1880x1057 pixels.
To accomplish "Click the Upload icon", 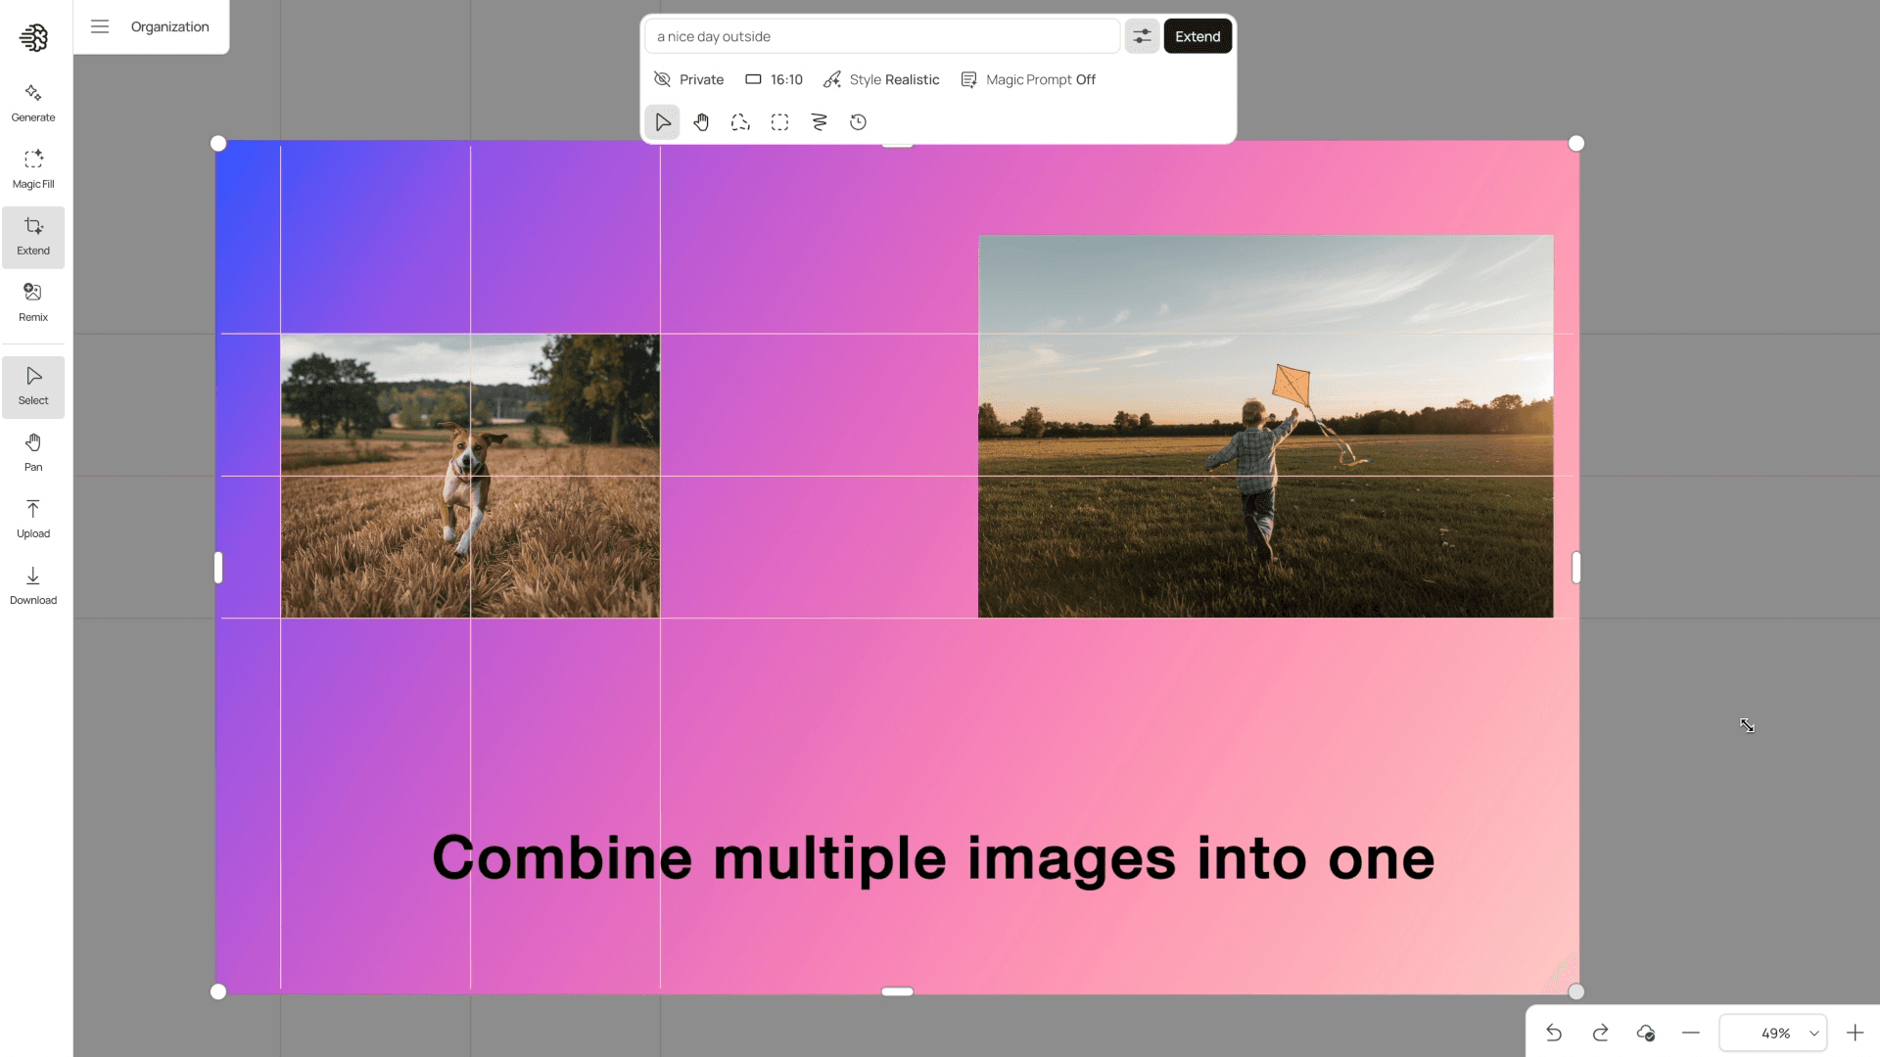I will point(32,517).
